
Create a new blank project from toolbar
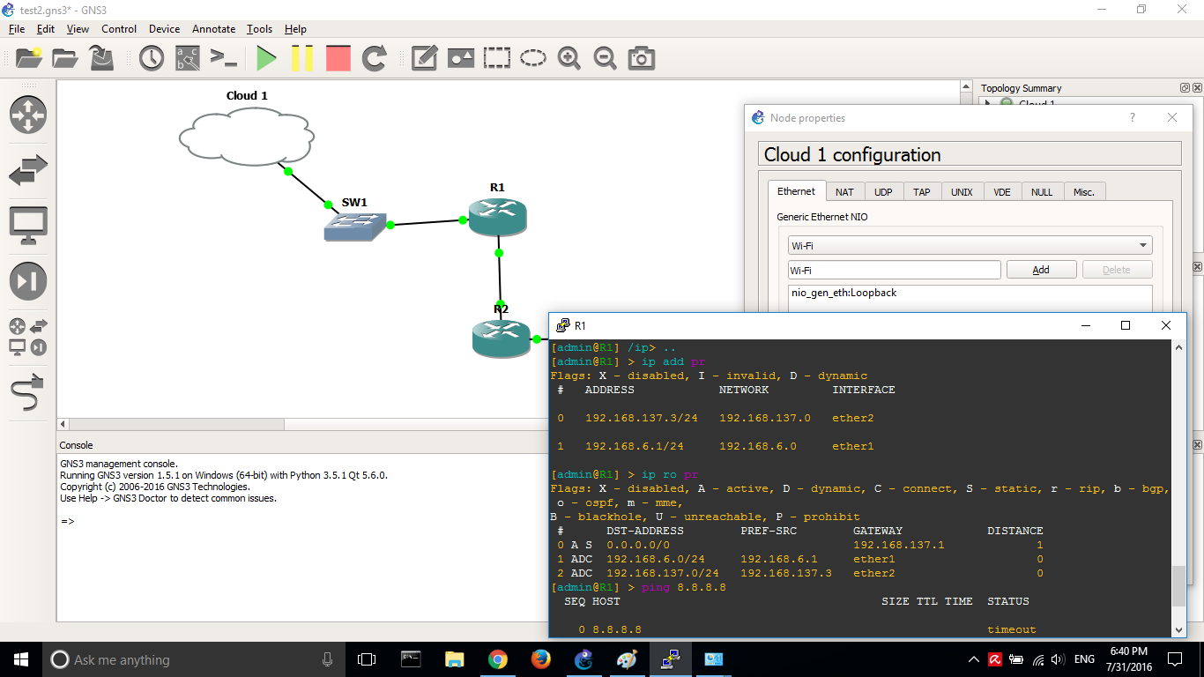[x=28, y=58]
